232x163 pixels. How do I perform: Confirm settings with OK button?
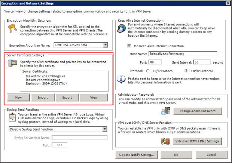coord(176,155)
